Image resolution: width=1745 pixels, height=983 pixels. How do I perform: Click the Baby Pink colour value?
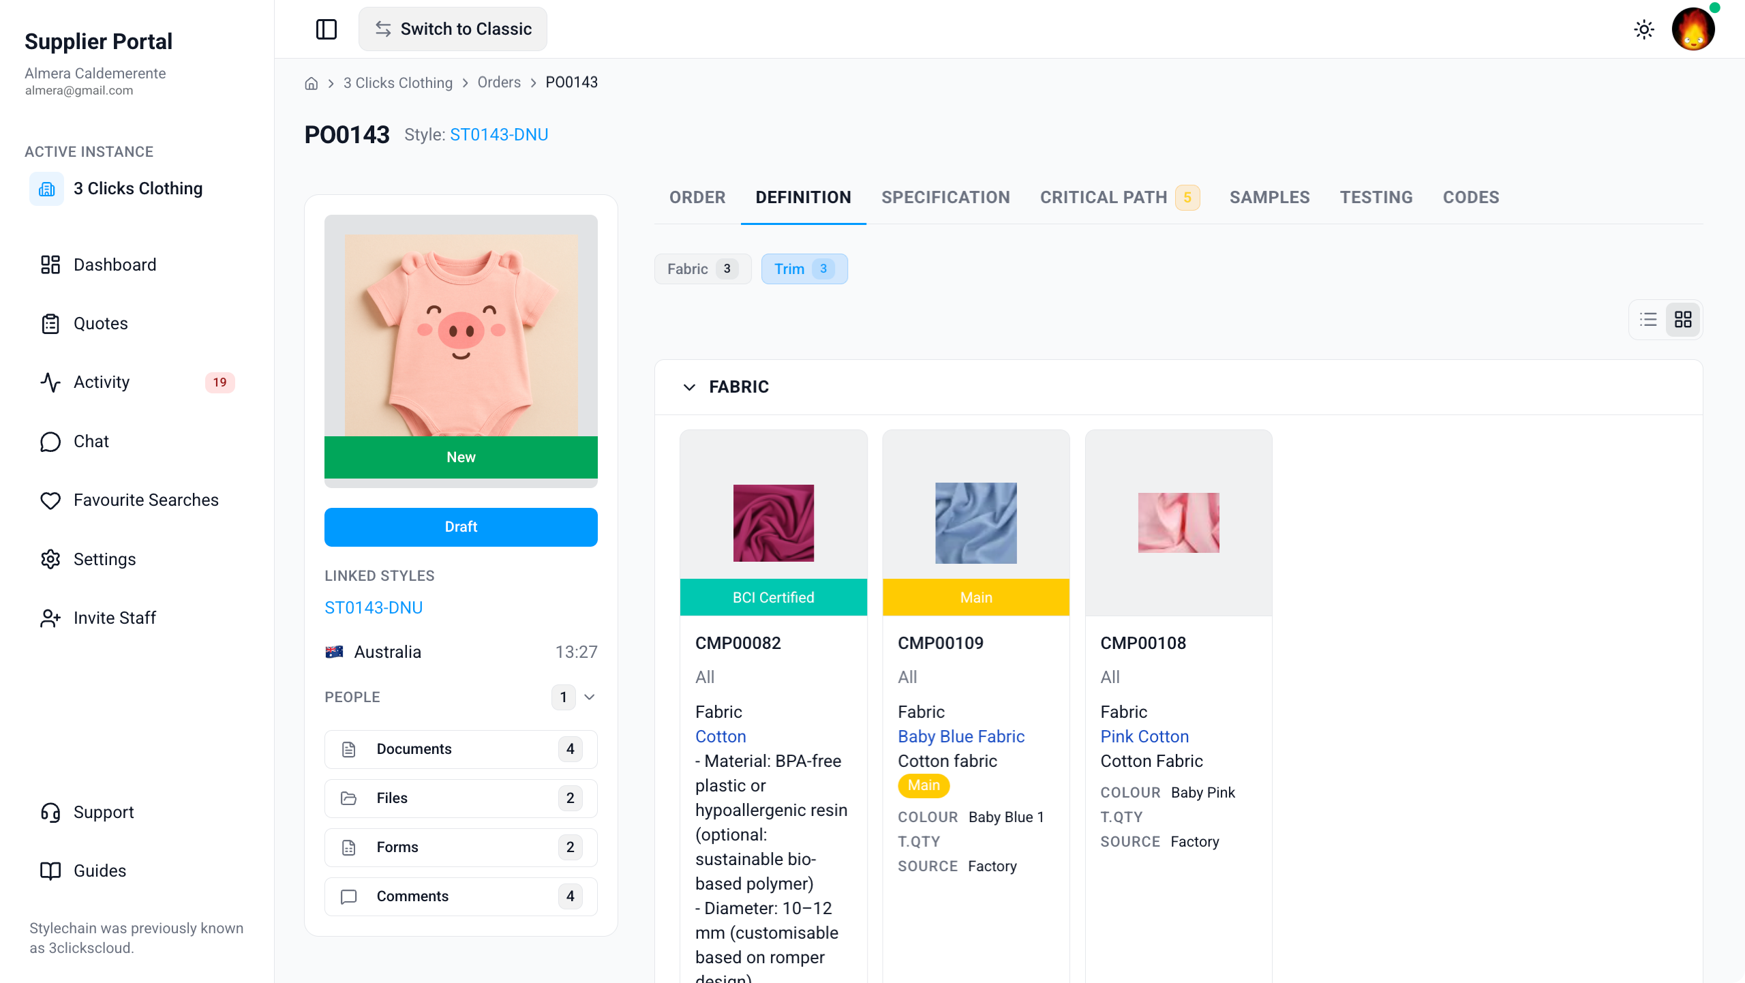(1203, 793)
